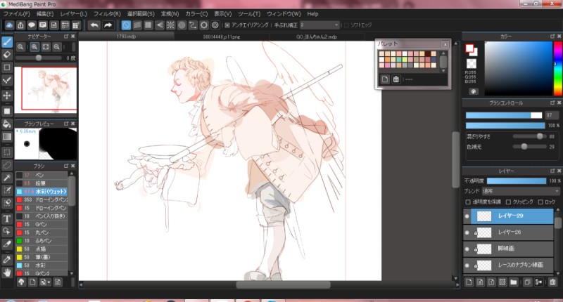The width and height of the screenshot is (563, 302).
Task: Open the 選択範囲(S) menu
Action: pyautogui.click(x=141, y=13)
